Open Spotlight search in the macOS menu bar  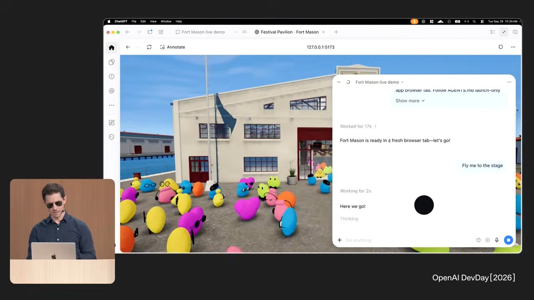tap(474, 21)
